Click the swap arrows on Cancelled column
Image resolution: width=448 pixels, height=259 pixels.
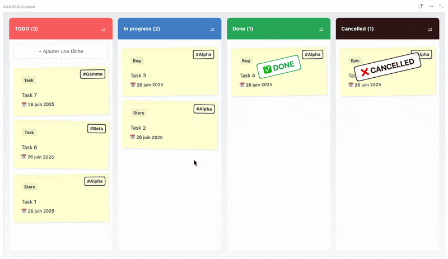pos(430,29)
